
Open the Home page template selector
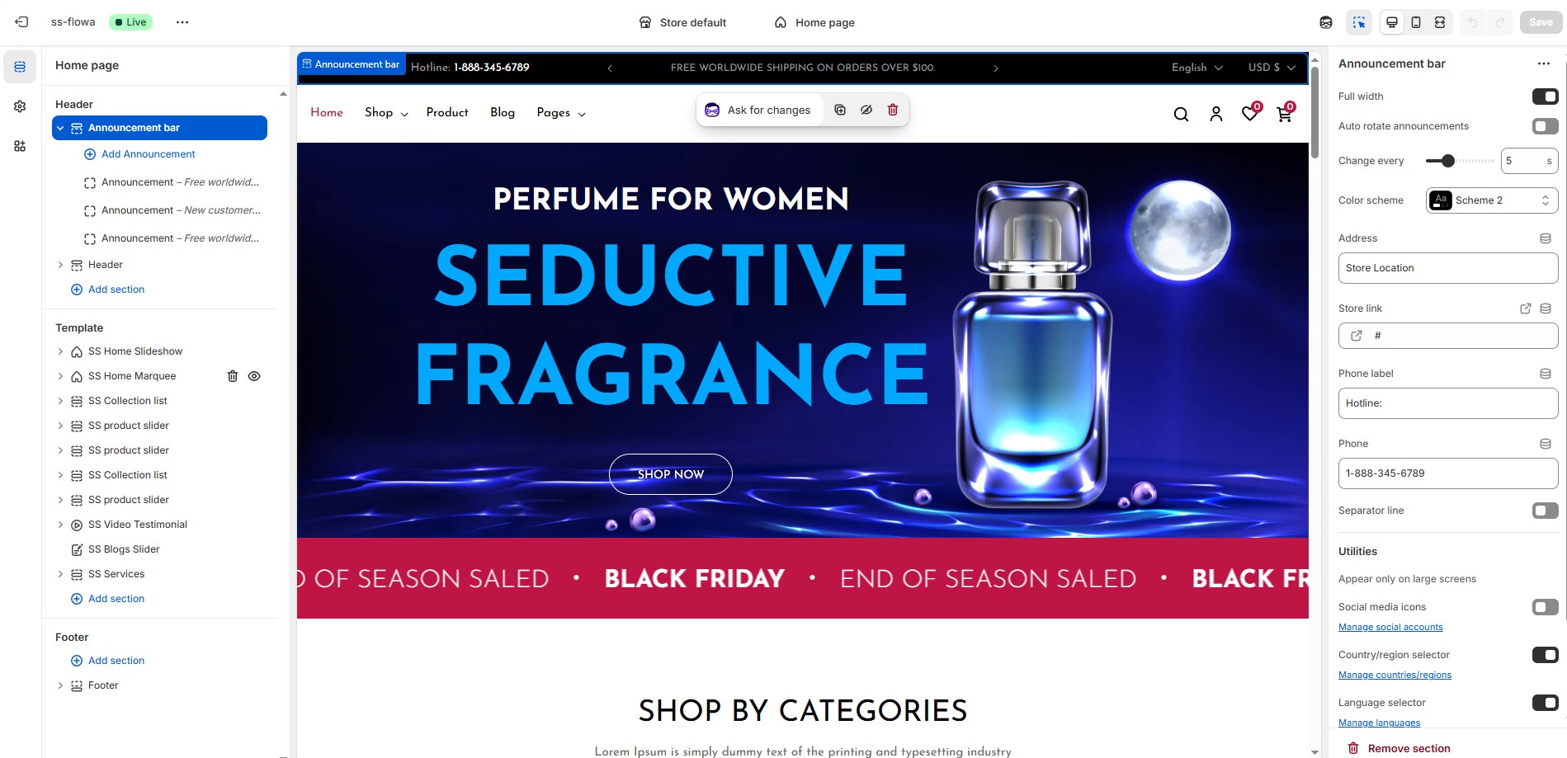point(814,22)
